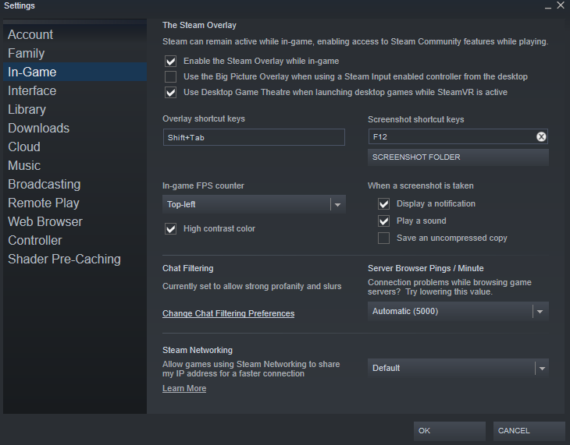This screenshot has width=570, height=445.
Task: Open Change Chat Filtering Preferences link
Action: tap(228, 313)
